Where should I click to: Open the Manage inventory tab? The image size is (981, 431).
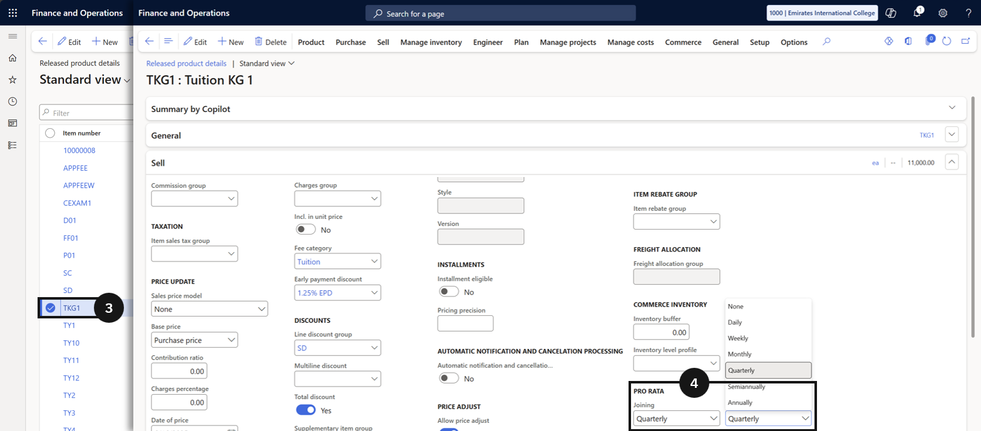pos(431,42)
